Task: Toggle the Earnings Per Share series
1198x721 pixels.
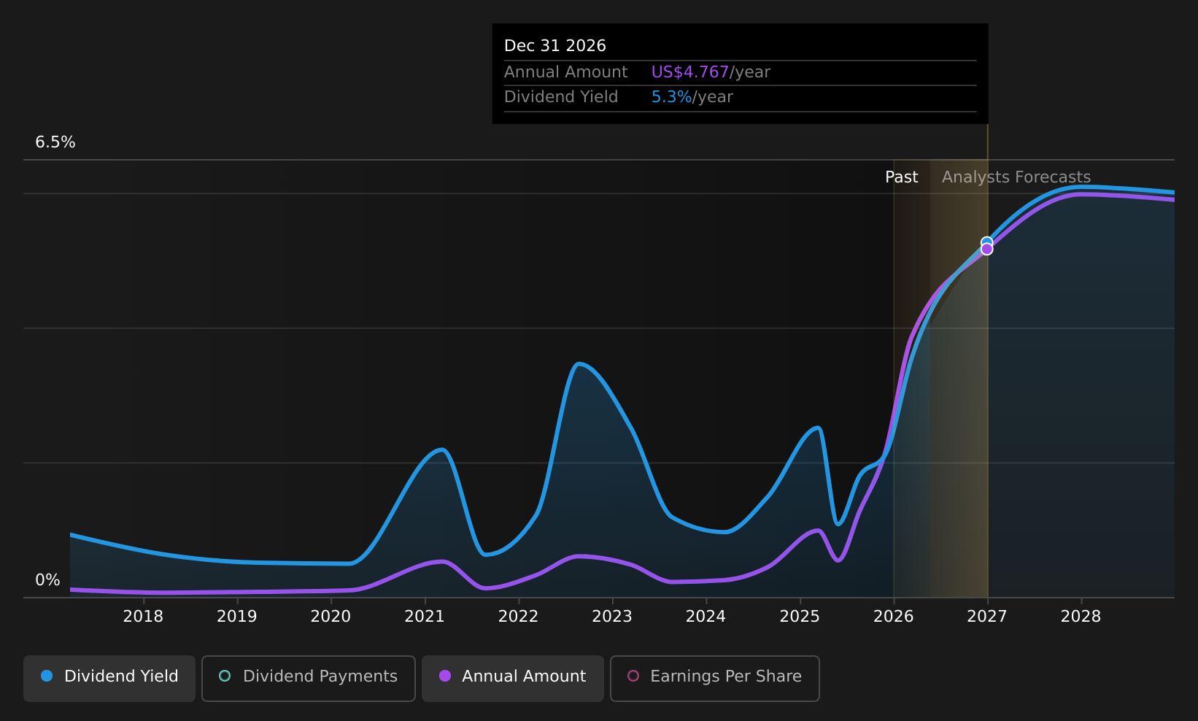Action: (715, 678)
